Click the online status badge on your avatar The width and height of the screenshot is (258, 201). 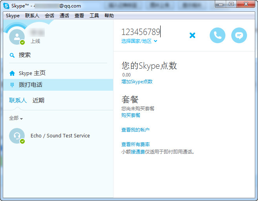pyautogui.click(x=22, y=42)
